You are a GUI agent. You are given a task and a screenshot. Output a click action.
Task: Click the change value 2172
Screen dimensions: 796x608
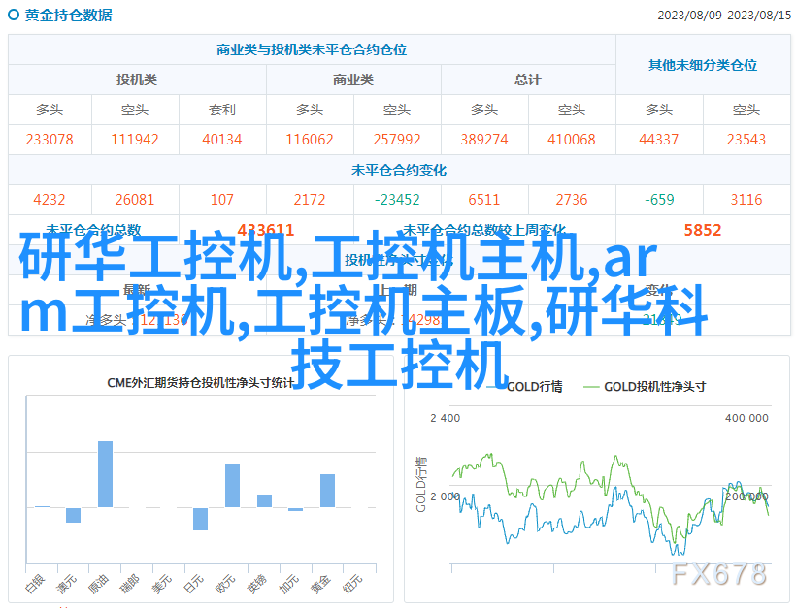(309, 200)
